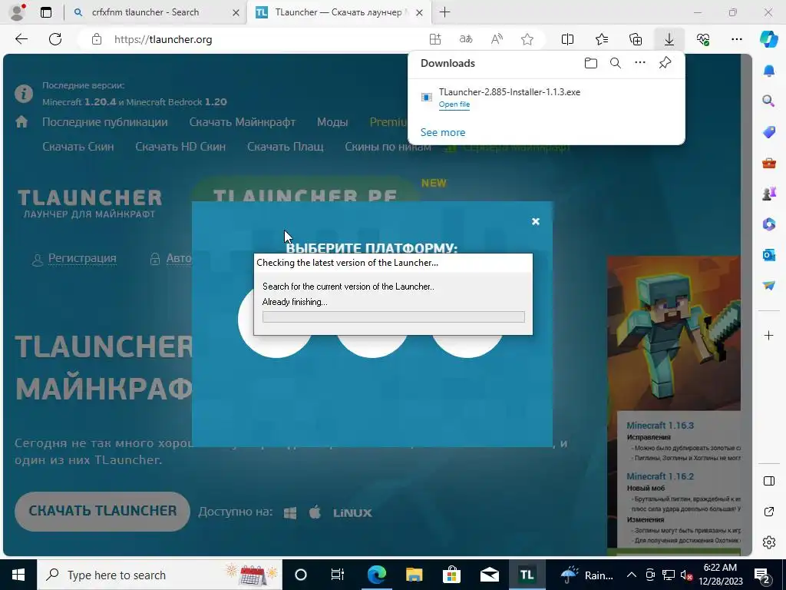Image resolution: width=786 pixels, height=590 pixels.
Task: Open File Explorer from taskbar
Action: (414, 575)
